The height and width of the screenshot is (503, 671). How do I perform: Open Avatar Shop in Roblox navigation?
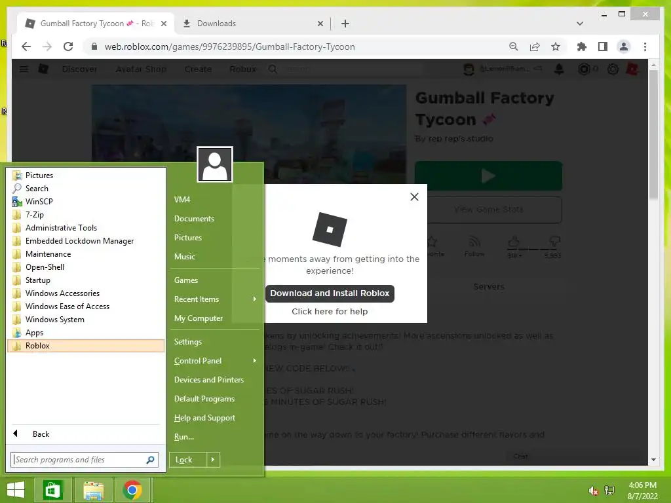(141, 69)
